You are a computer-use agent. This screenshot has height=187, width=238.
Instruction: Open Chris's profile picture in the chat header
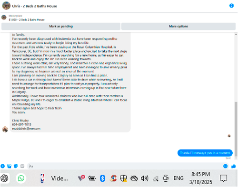coord(6,6)
